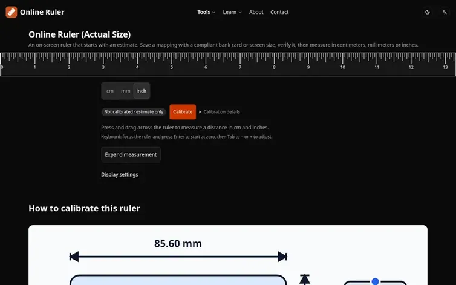The height and width of the screenshot is (285, 456).
Task: Select the cm unit option
Action: click(x=110, y=91)
